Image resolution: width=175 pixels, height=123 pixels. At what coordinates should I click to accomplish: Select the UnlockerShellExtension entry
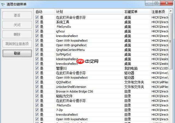(71, 87)
